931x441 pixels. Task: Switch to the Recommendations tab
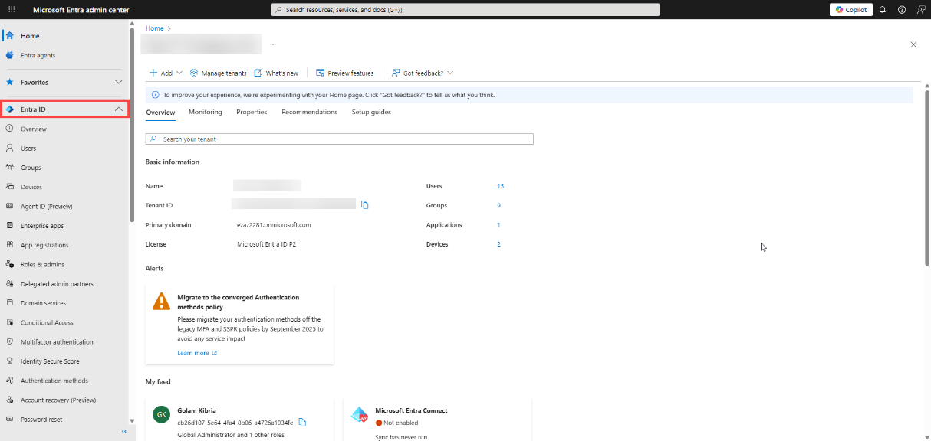(x=309, y=113)
